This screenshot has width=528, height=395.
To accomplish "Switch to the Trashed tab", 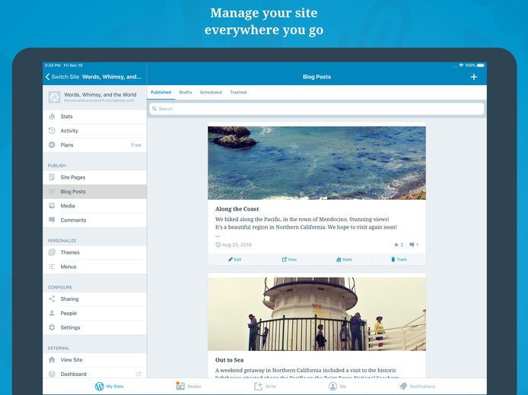I will pyautogui.click(x=238, y=92).
